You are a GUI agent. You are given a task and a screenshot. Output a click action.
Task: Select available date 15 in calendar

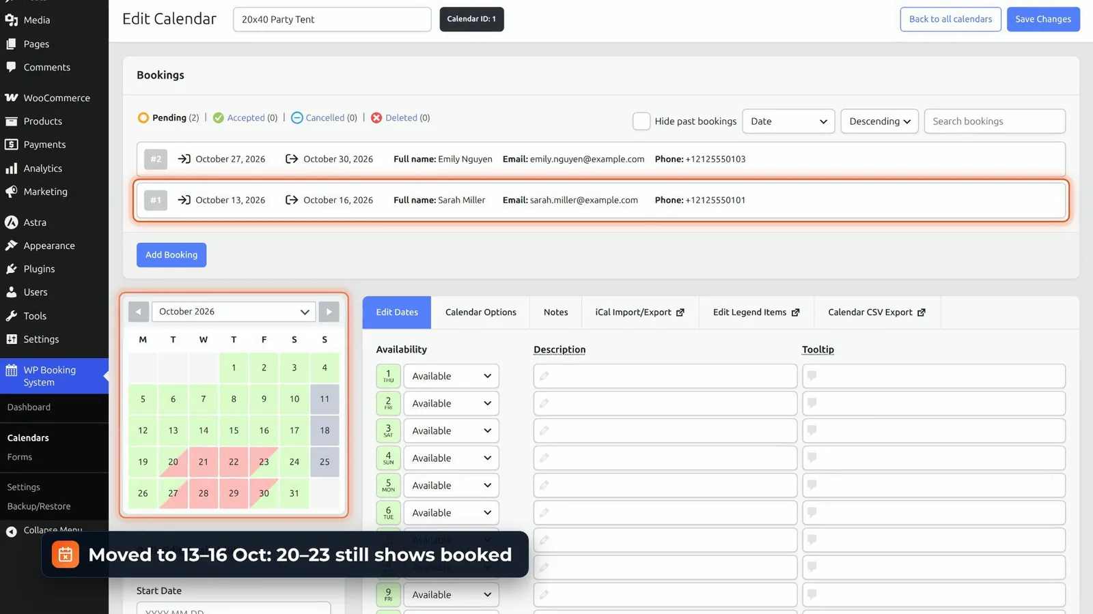pos(234,430)
